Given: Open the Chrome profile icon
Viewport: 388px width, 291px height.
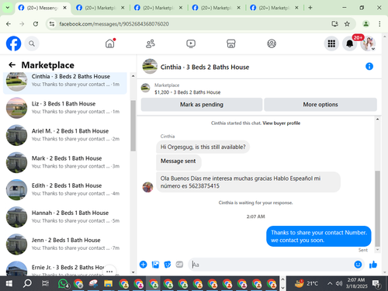Looking at the screenshot, I should [x=365, y=24].
